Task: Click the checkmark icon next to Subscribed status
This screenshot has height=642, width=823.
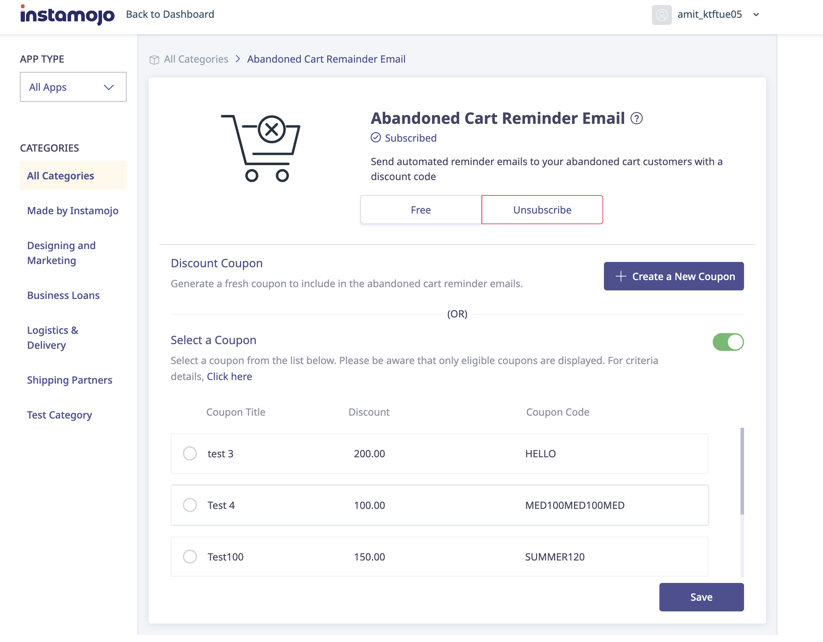Action: coord(375,138)
